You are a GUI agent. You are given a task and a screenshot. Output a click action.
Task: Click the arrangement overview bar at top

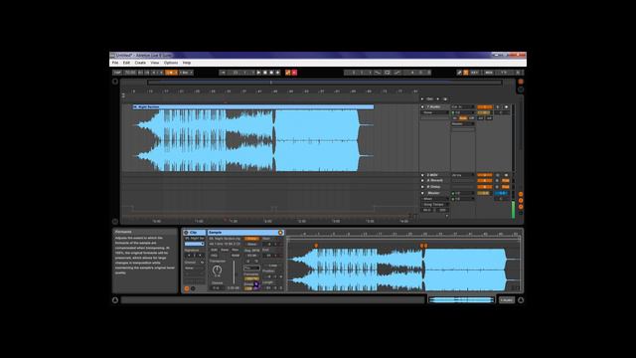tap(325, 83)
